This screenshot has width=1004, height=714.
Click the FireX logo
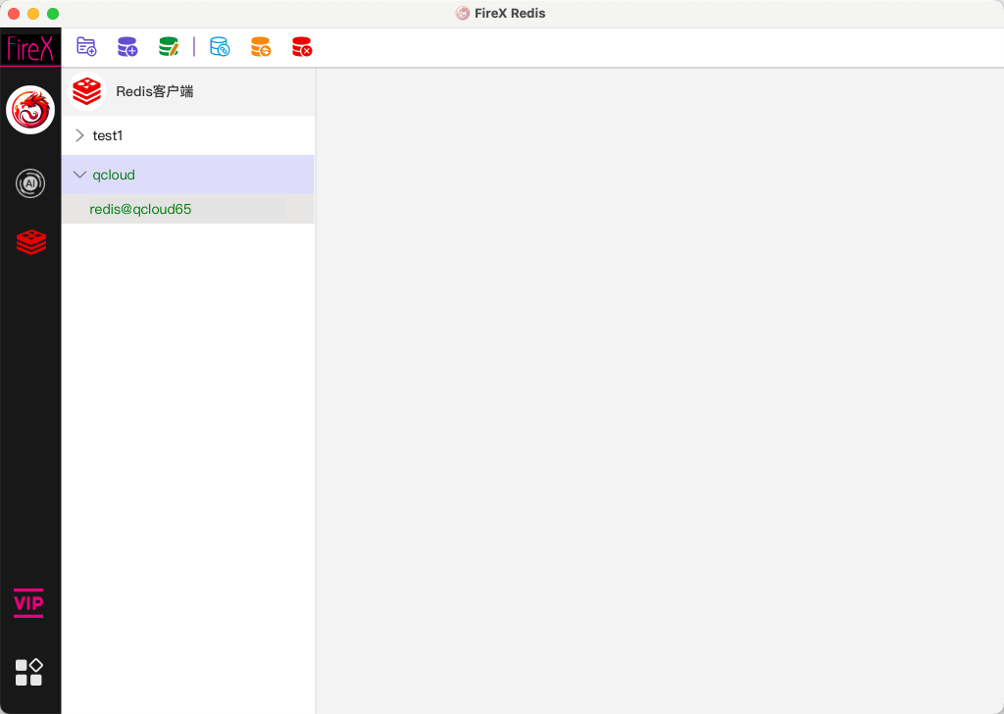point(30,48)
